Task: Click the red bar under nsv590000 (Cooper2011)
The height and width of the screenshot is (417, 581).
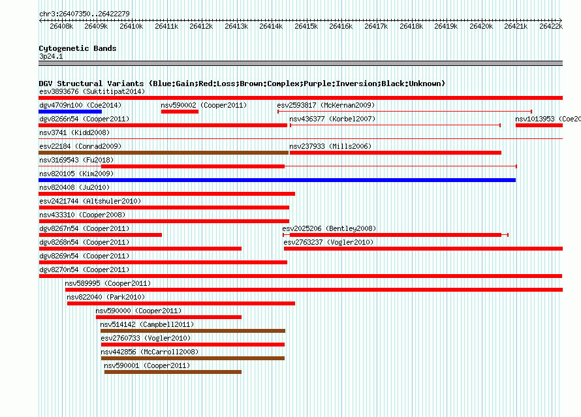Action: 168,317
